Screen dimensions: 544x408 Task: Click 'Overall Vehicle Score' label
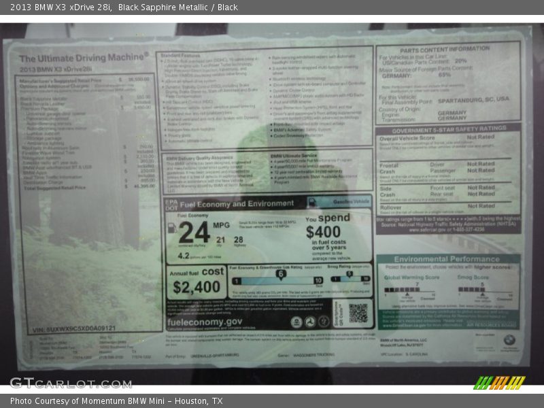(407, 138)
